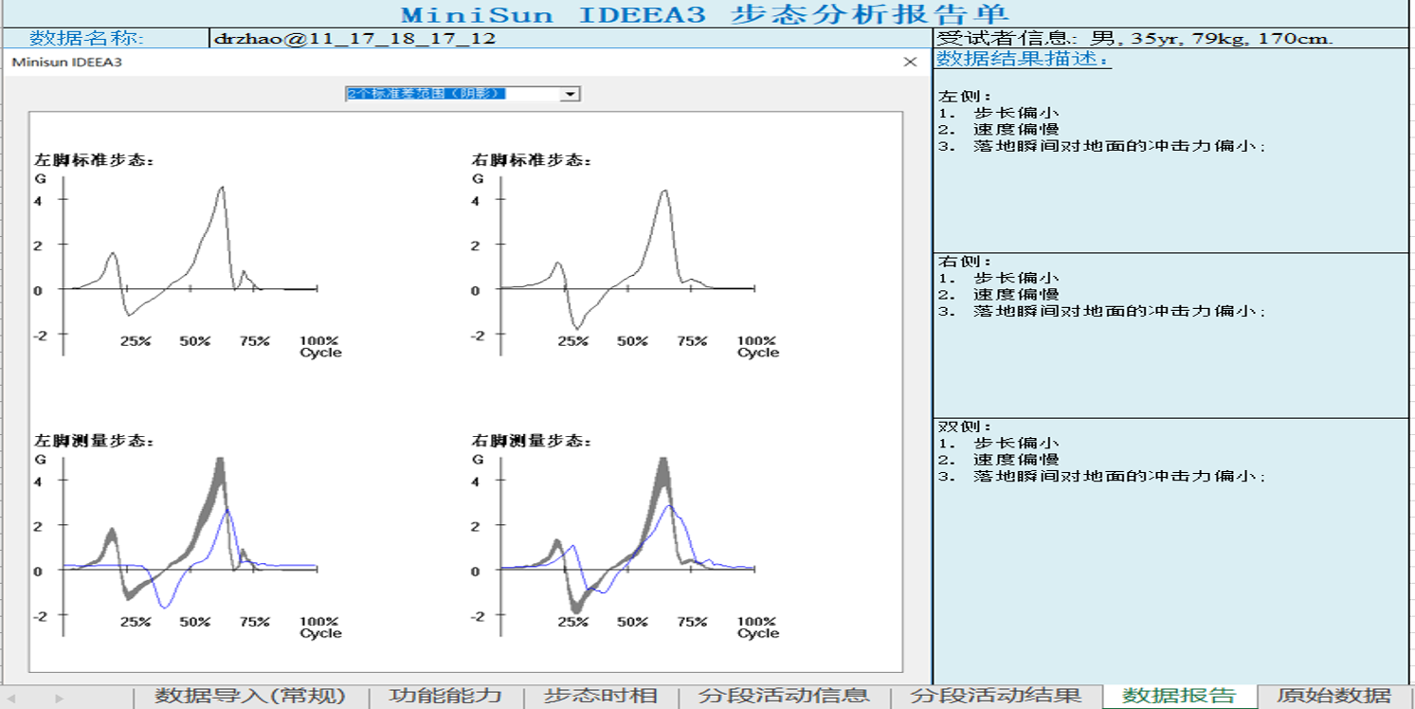Go to the 原始数据 sheet tab

(x=1334, y=697)
